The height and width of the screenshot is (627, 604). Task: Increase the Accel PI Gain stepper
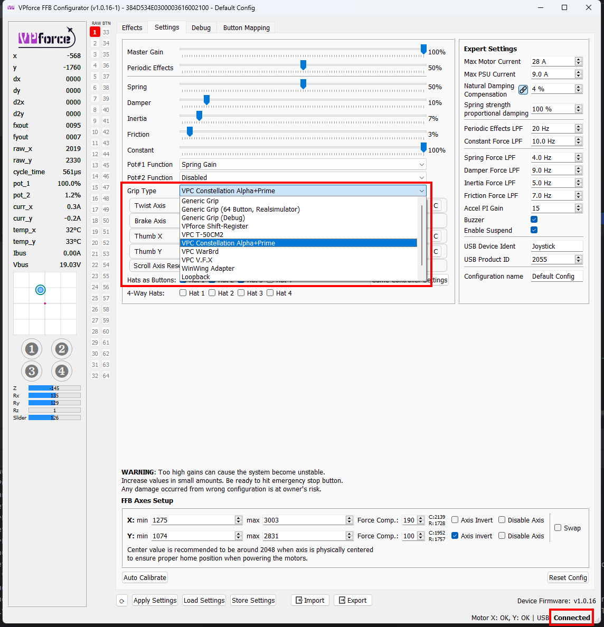tap(579, 206)
